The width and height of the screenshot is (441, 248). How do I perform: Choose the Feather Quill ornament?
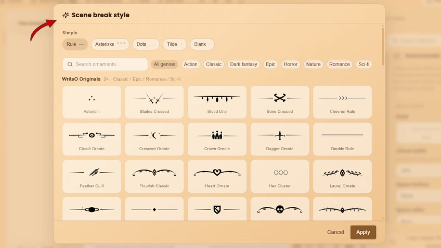92,176
